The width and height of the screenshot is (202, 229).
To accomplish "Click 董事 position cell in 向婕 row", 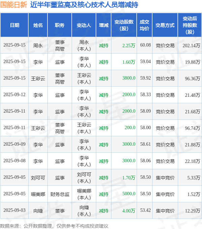I will [60, 210].
